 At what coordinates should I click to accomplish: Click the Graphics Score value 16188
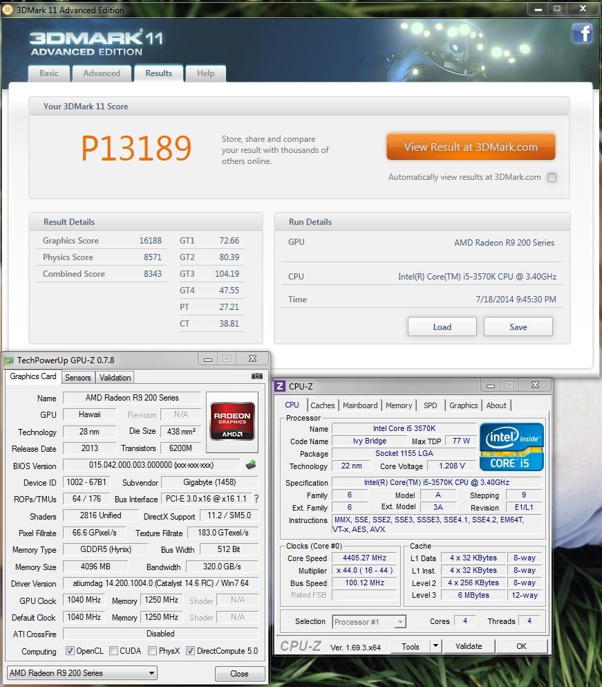[150, 241]
